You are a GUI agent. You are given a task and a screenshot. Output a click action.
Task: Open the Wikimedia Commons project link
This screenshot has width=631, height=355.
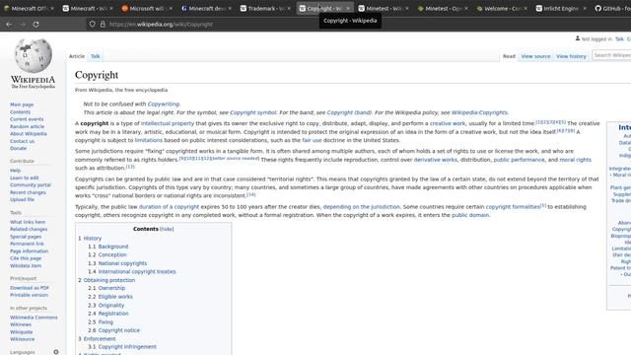pos(34,318)
